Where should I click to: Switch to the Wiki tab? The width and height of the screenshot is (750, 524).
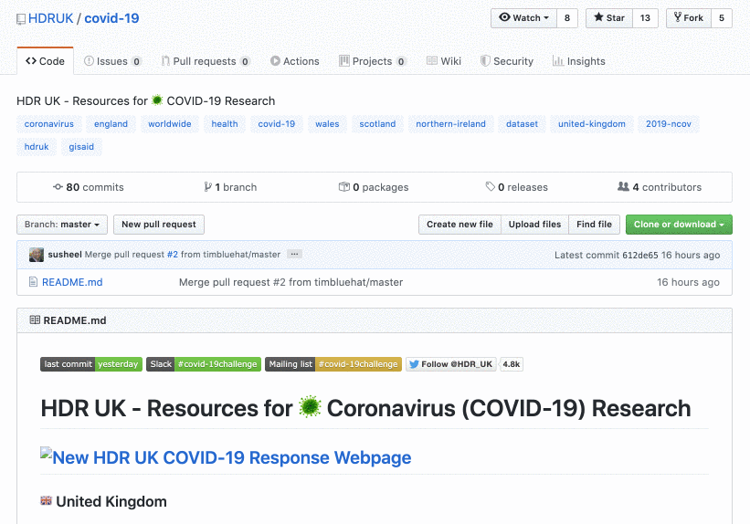tap(444, 61)
